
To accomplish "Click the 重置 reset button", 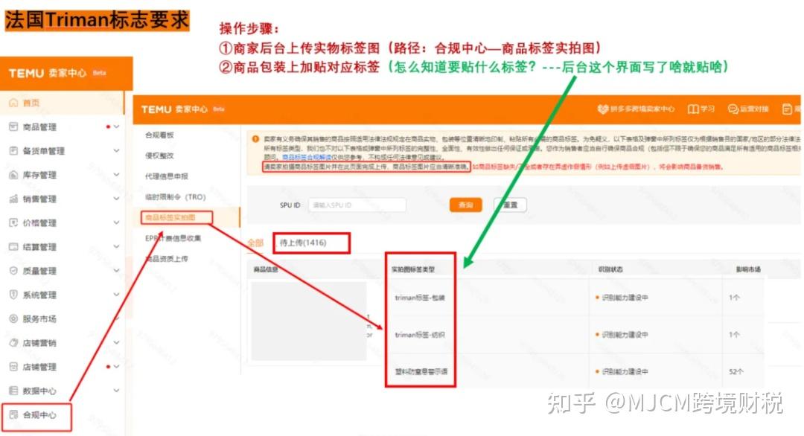I will [509, 205].
